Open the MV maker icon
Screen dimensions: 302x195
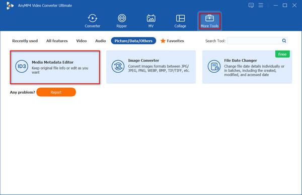[151, 19]
